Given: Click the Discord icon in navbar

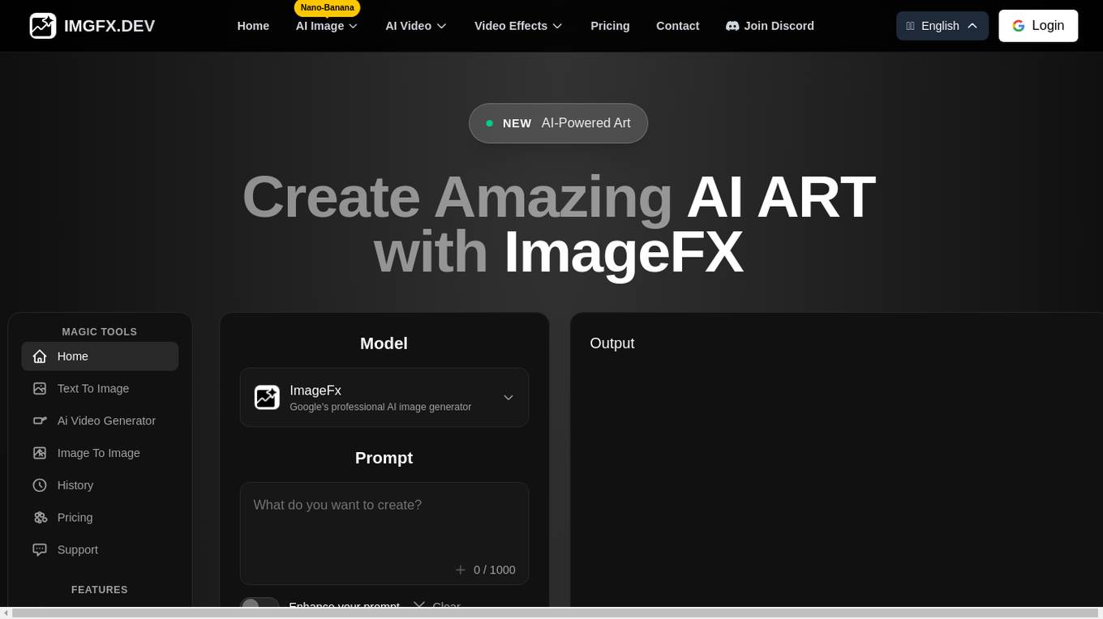Looking at the screenshot, I should click(x=732, y=26).
